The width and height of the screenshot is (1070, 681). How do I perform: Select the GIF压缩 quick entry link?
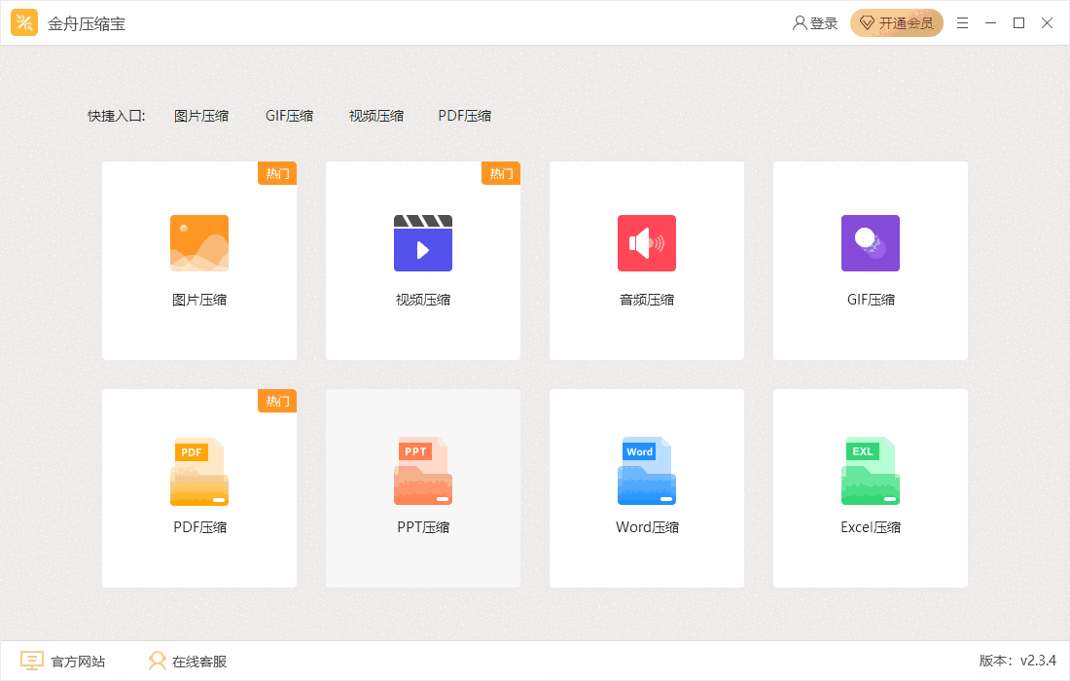pyautogui.click(x=289, y=115)
